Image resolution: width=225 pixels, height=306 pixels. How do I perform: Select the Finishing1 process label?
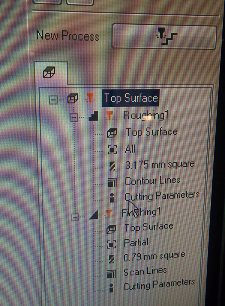[141, 213]
